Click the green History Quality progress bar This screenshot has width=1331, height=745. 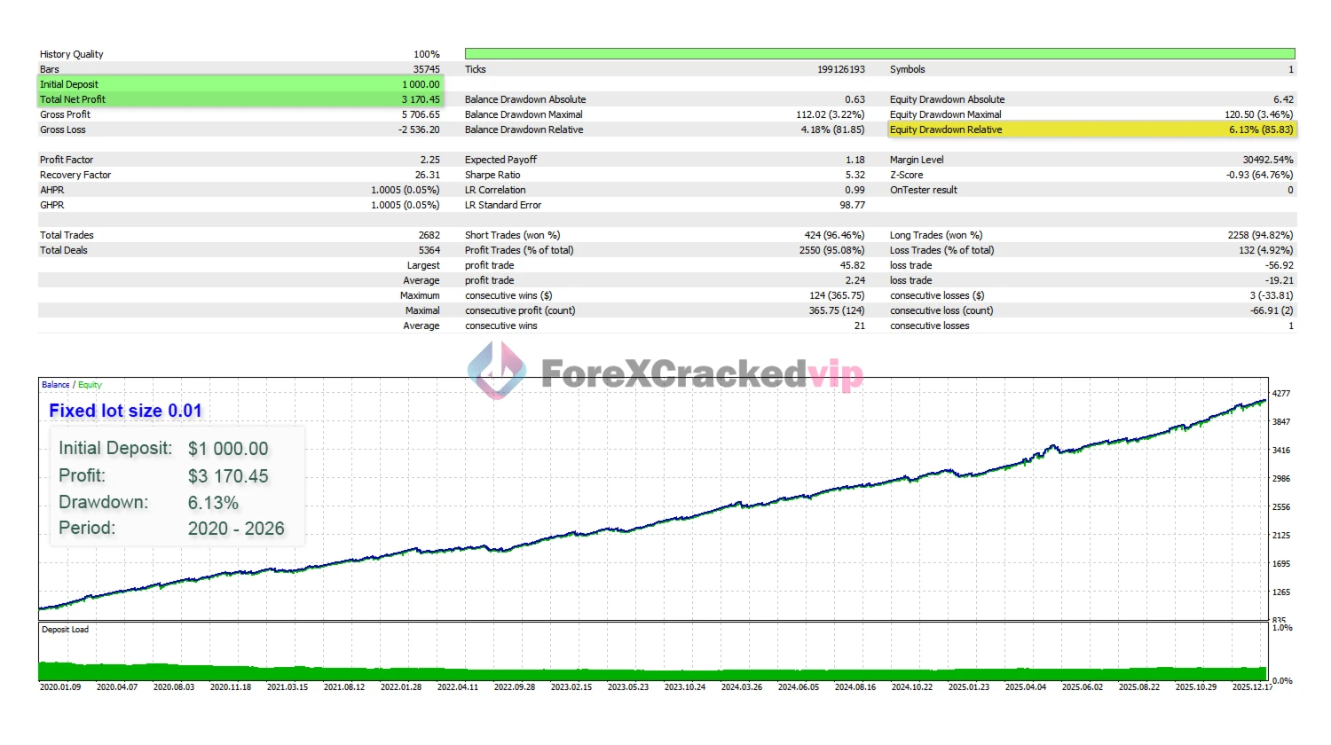click(878, 54)
